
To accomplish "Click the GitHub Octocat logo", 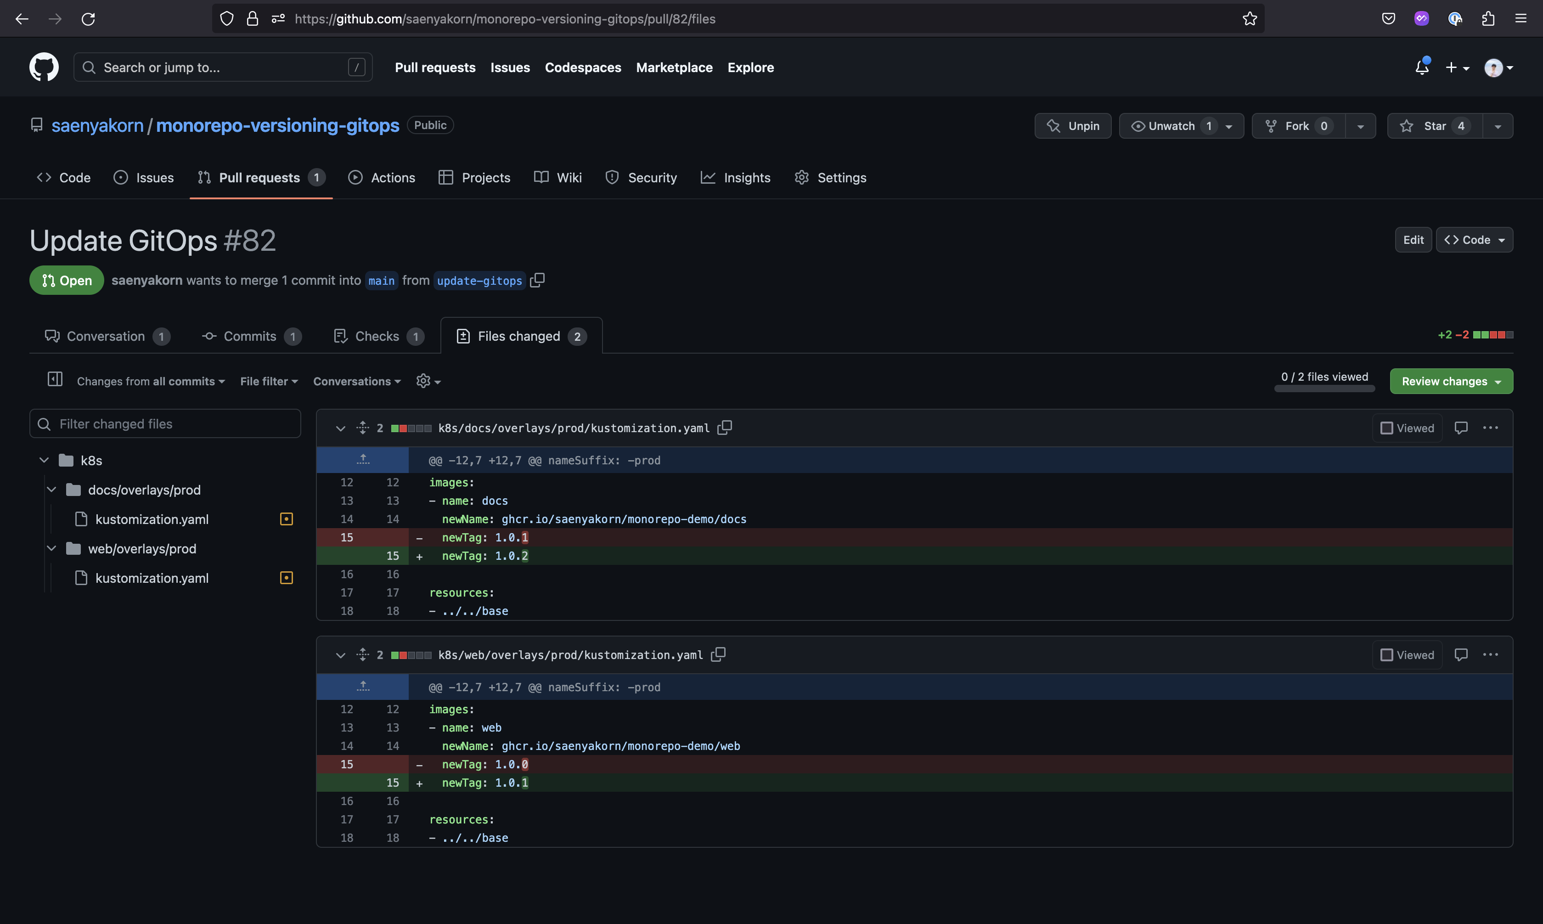I will tap(44, 67).
